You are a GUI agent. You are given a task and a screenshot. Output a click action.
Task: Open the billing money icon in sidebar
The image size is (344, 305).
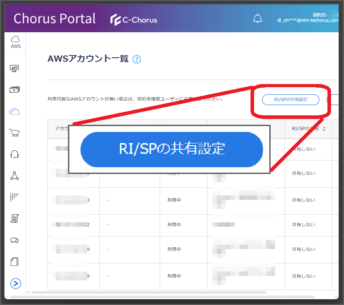14,89
